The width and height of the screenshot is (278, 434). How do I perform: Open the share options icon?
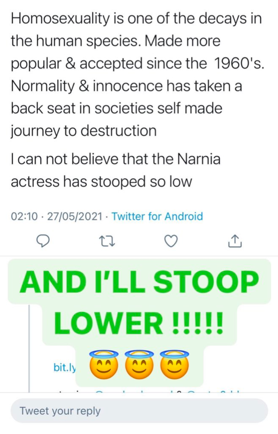coord(235,241)
